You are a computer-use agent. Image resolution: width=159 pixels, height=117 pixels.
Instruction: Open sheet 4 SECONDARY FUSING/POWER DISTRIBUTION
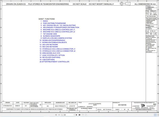pos(60,28)
